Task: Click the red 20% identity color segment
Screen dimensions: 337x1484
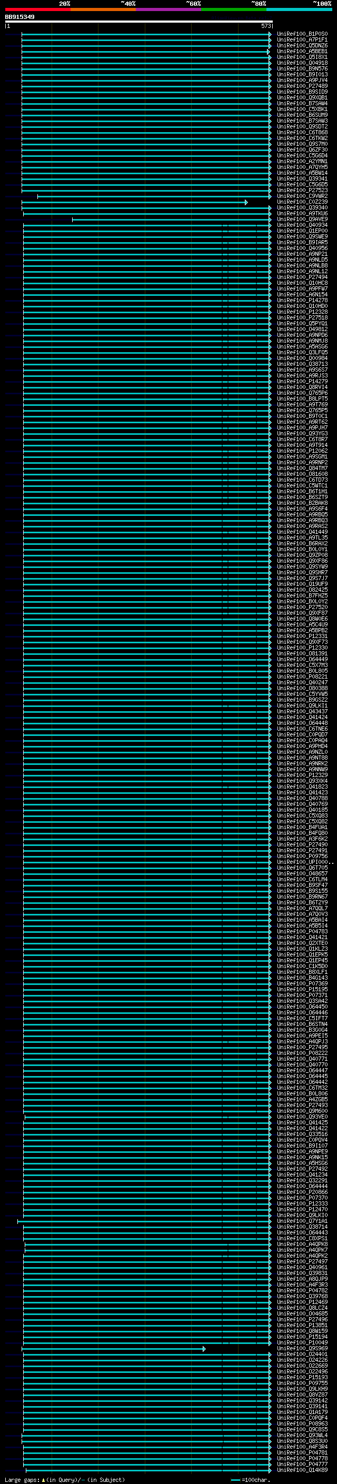Action: click(x=38, y=9)
